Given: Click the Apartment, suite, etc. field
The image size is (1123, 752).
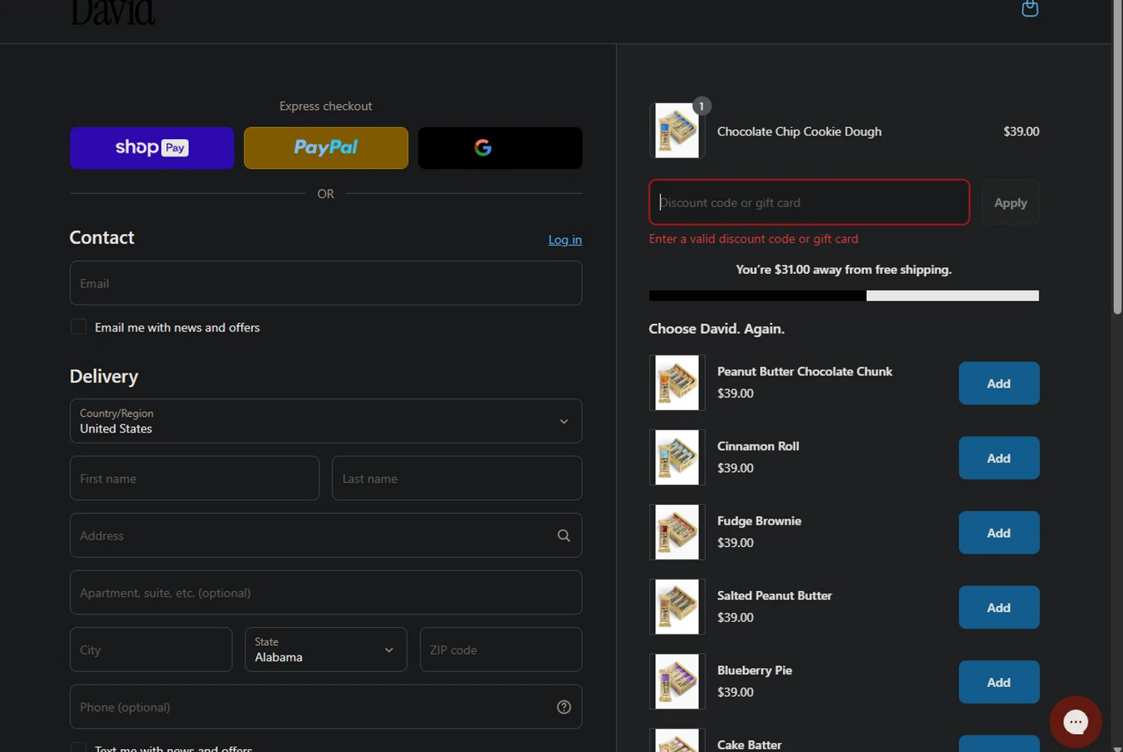Looking at the screenshot, I should [x=326, y=593].
